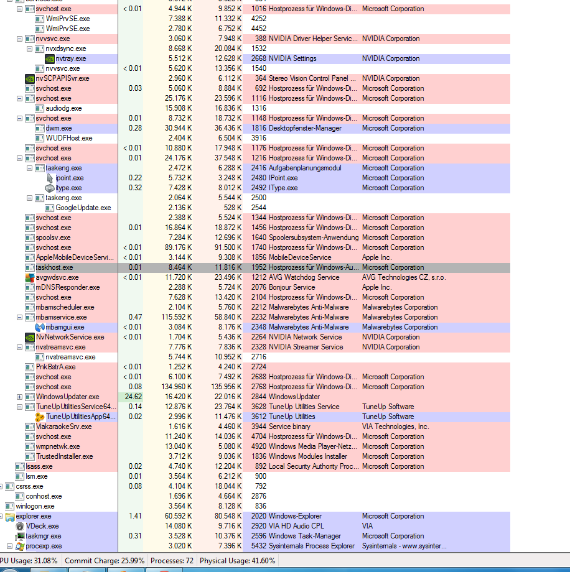The height and width of the screenshot is (572, 570).
Task: Click the spoolsv.exe process icon
Action: click(x=30, y=238)
